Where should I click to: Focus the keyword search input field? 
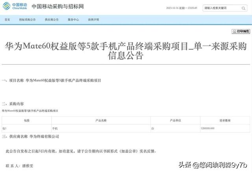coord(225,8)
